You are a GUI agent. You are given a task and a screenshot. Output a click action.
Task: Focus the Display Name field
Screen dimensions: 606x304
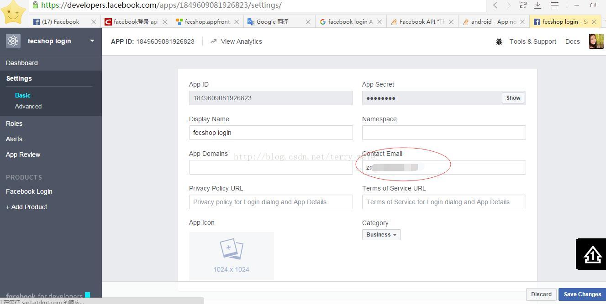click(x=271, y=133)
